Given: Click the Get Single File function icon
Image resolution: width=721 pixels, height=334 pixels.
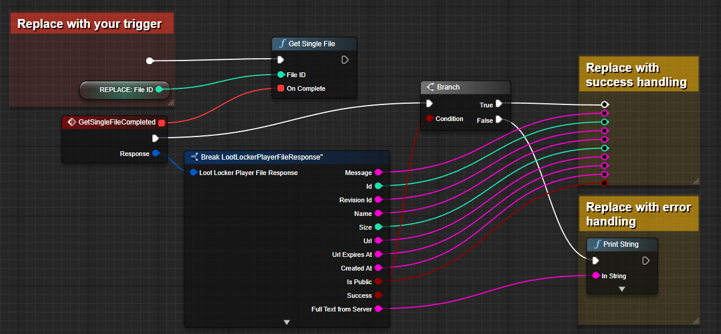Looking at the screenshot, I should [282, 44].
